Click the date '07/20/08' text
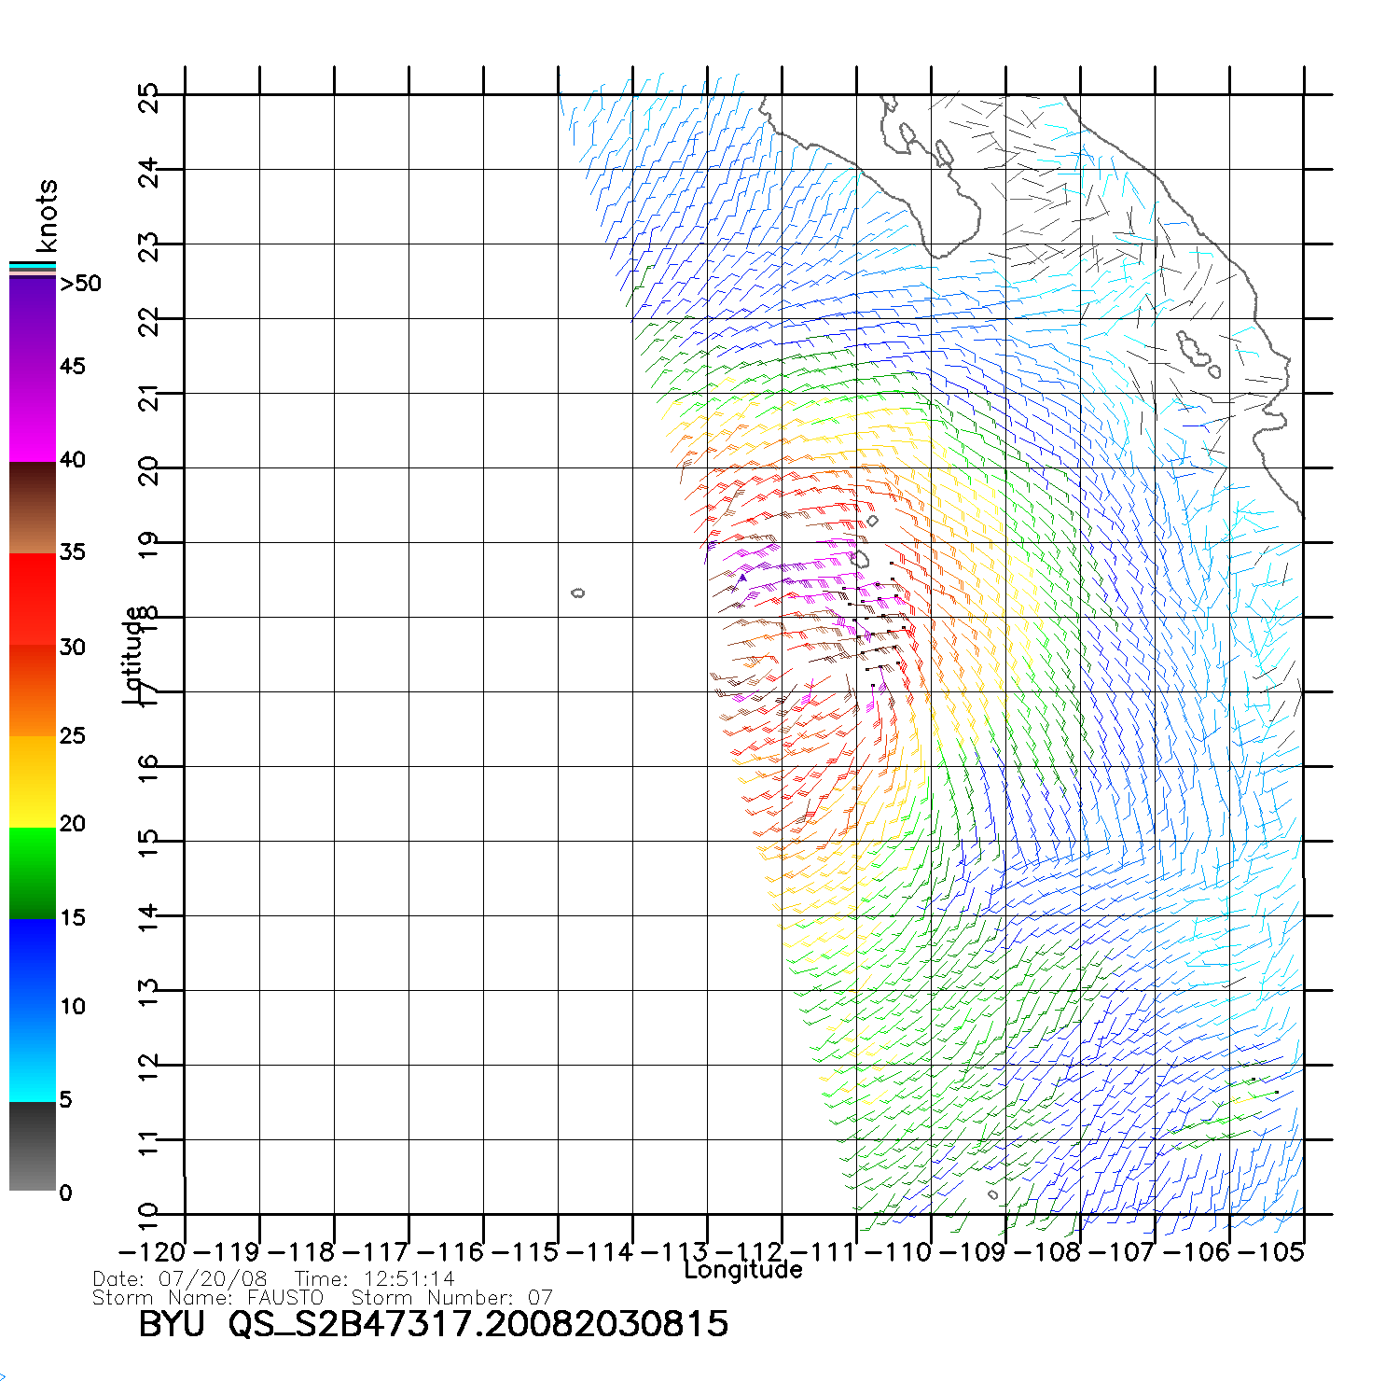The height and width of the screenshot is (1381, 1399). [214, 1279]
